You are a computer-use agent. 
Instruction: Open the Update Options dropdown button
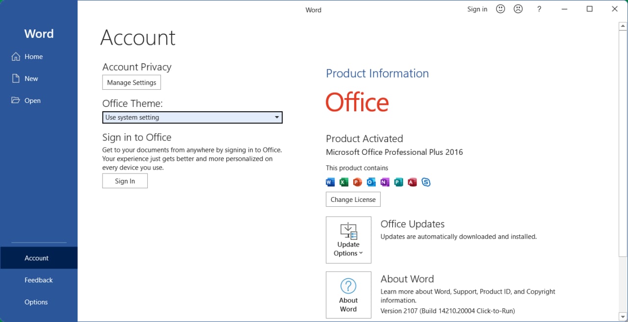pos(348,240)
